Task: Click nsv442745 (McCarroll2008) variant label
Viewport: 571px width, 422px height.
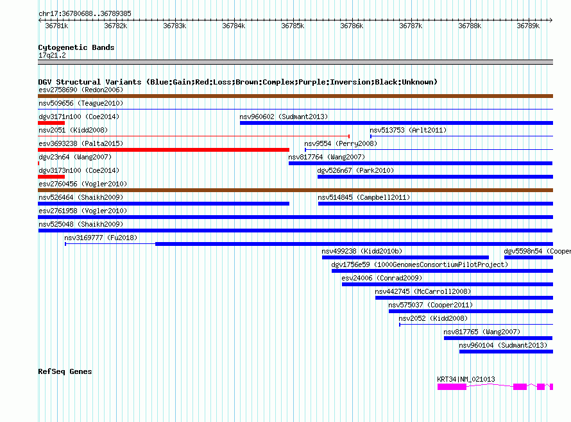Action: pyautogui.click(x=423, y=291)
